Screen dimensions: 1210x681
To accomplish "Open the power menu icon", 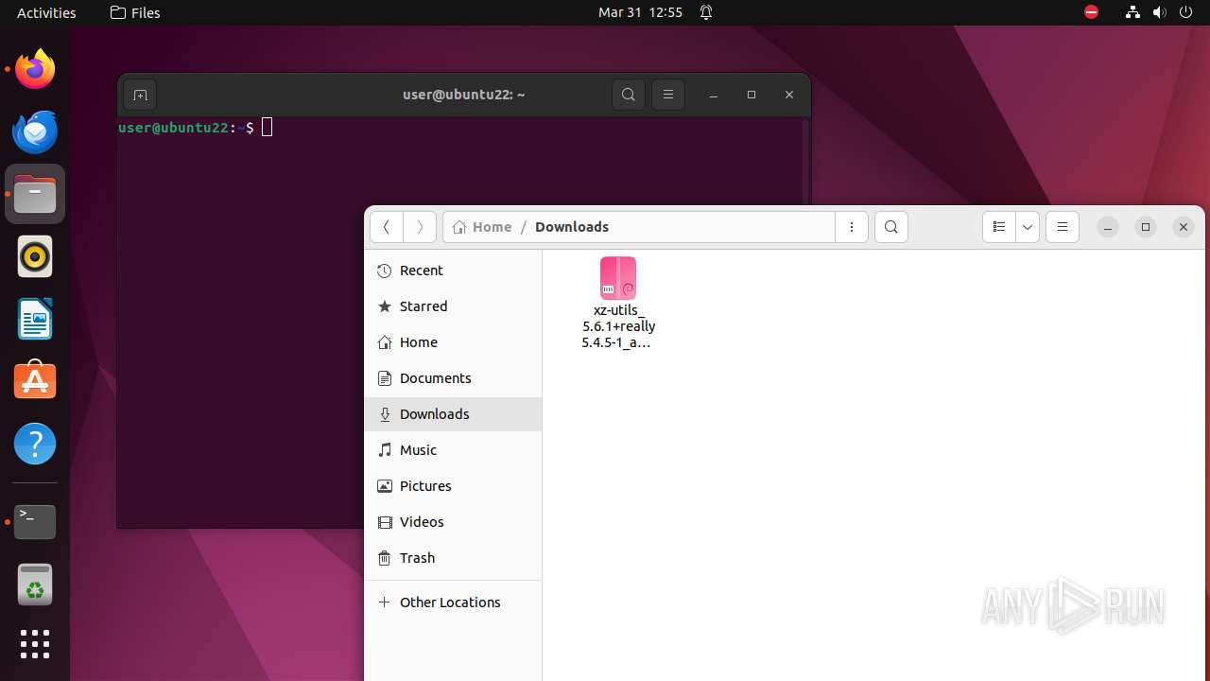I will coord(1186,12).
